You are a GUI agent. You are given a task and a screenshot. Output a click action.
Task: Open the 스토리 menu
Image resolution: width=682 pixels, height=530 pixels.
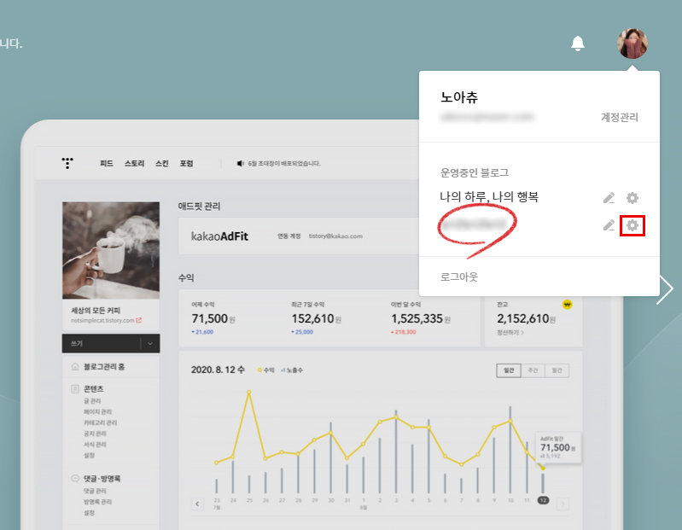pos(134,164)
